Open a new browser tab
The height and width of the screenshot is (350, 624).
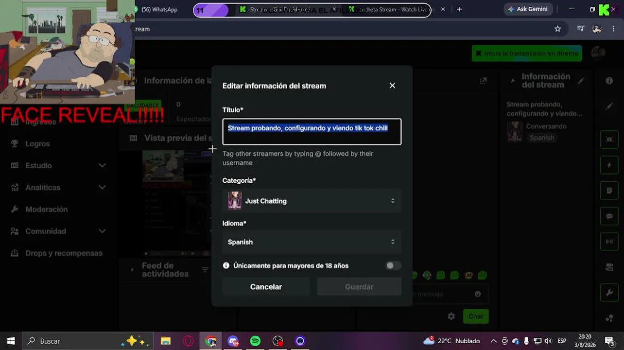click(x=459, y=9)
